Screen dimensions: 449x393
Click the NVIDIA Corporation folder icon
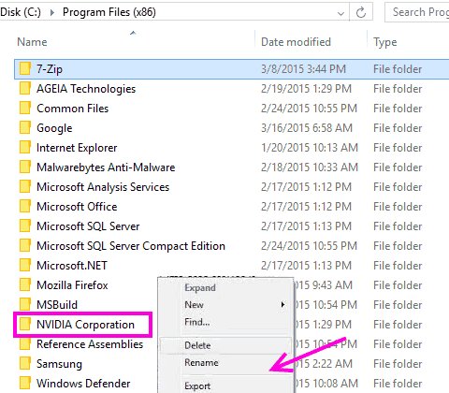[x=25, y=325]
